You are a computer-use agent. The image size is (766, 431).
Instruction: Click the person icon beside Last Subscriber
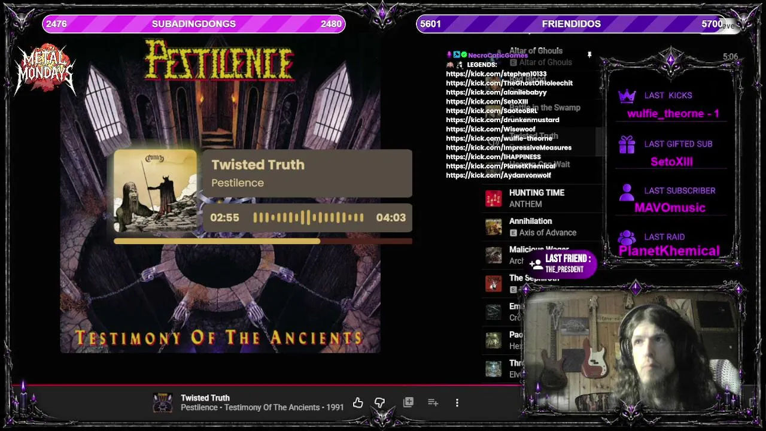click(627, 192)
